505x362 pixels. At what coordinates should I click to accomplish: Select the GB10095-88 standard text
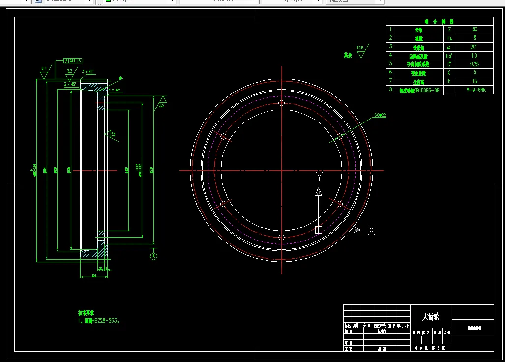click(426, 90)
